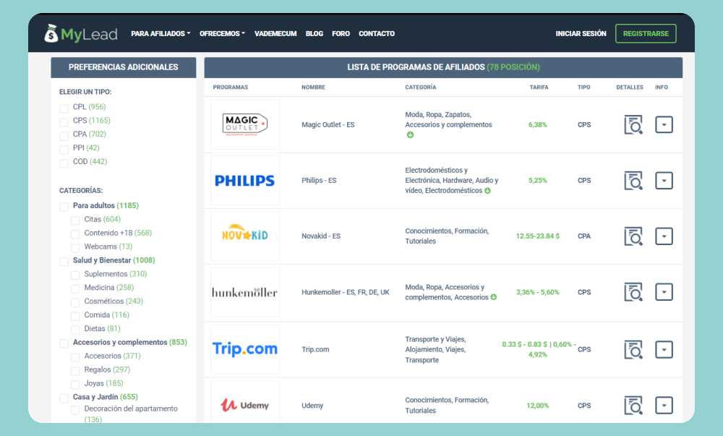Viewport: 723px width, 436px height.
Task: Check the Regalos subcategory
Action: [75, 371]
